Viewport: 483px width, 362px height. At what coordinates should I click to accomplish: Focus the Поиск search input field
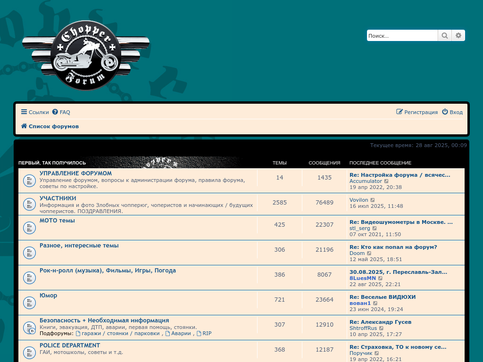402,36
